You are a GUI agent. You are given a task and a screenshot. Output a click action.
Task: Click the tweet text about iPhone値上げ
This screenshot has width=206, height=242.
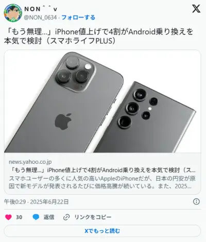pos(99,36)
